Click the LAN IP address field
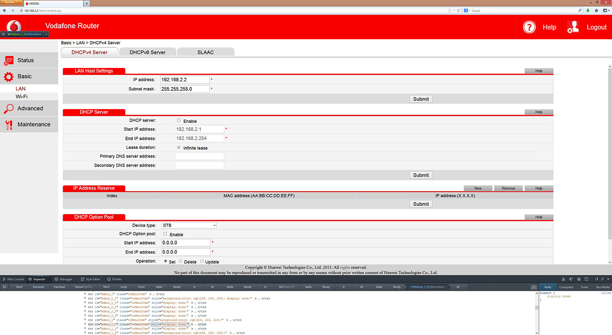612x335 pixels. coord(185,79)
